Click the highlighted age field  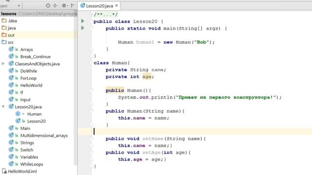click(x=147, y=77)
